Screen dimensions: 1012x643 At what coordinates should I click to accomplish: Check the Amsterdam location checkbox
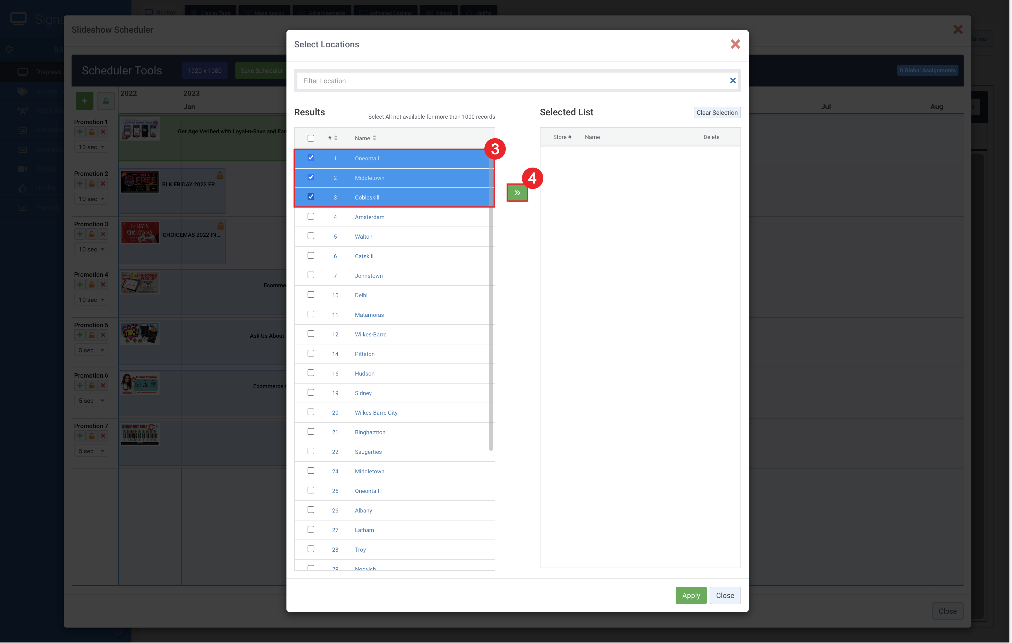click(311, 216)
